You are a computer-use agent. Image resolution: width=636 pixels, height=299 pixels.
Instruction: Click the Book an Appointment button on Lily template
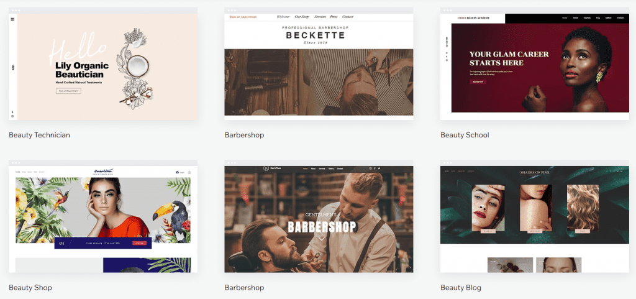click(x=68, y=91)
